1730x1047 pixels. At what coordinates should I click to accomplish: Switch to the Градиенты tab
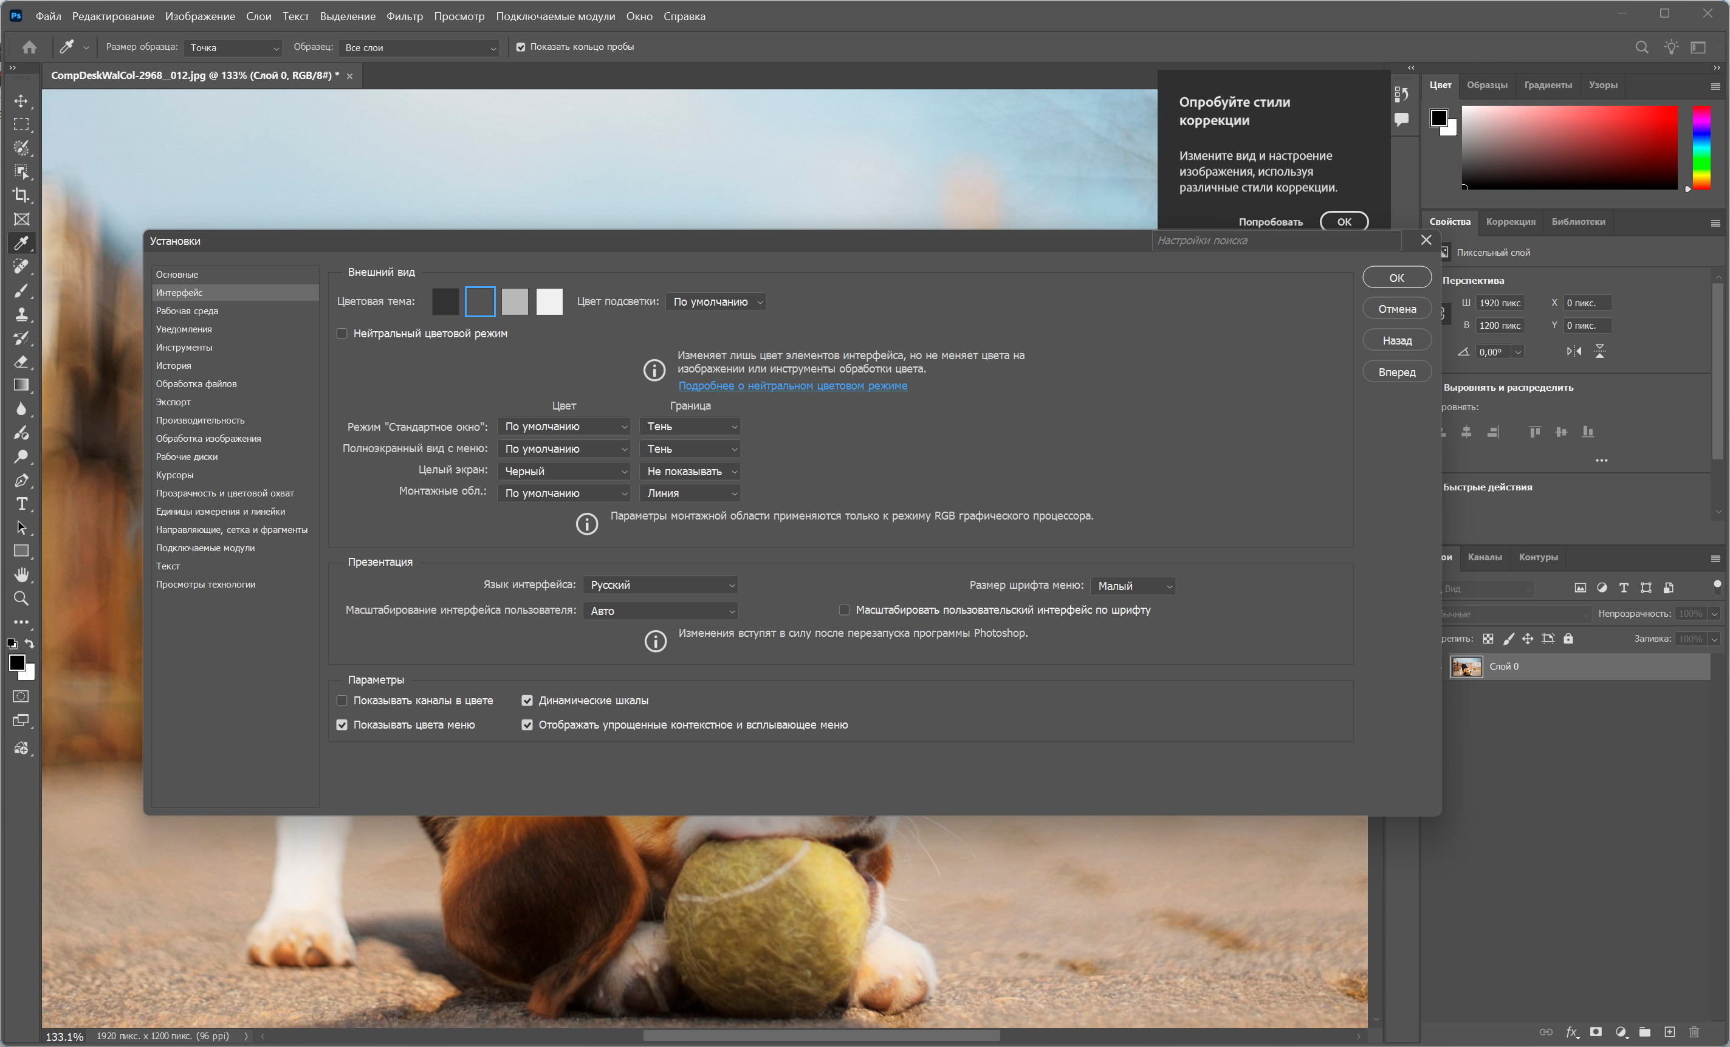(1548, 85)
